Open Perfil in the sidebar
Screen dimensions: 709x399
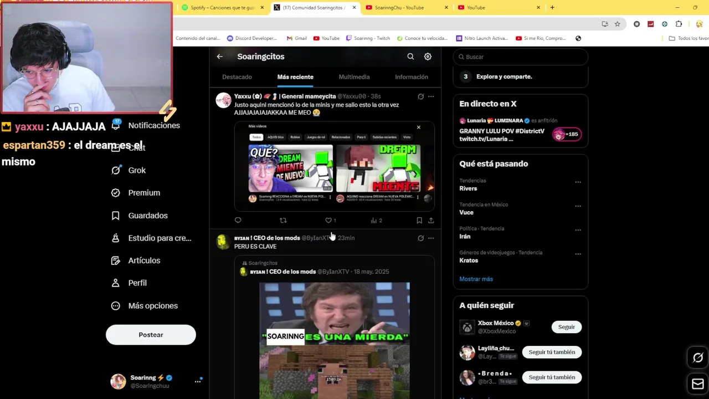point(129,283)
